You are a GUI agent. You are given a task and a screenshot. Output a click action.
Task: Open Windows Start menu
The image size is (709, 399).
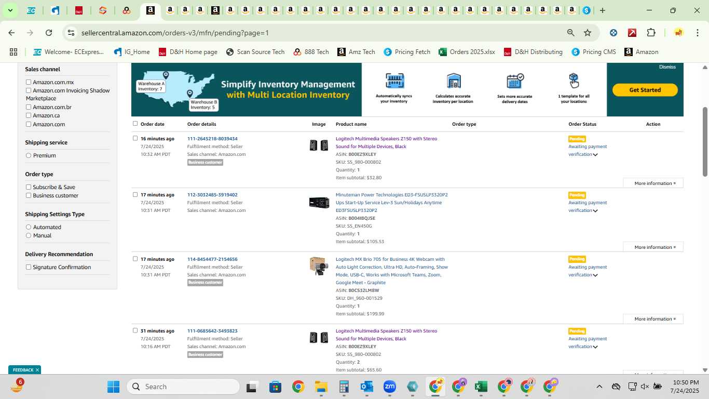pos(113,387)
